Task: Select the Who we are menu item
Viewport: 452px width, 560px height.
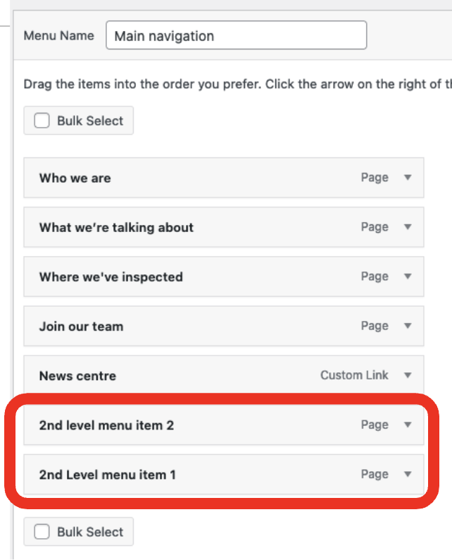Action: [x=75, y=178]
